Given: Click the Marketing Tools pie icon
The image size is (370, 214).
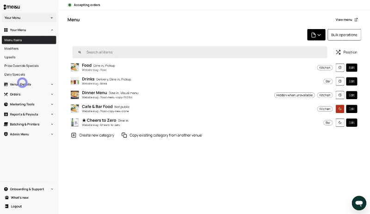Looking at the screenshot, I should [x=6, y=104].
